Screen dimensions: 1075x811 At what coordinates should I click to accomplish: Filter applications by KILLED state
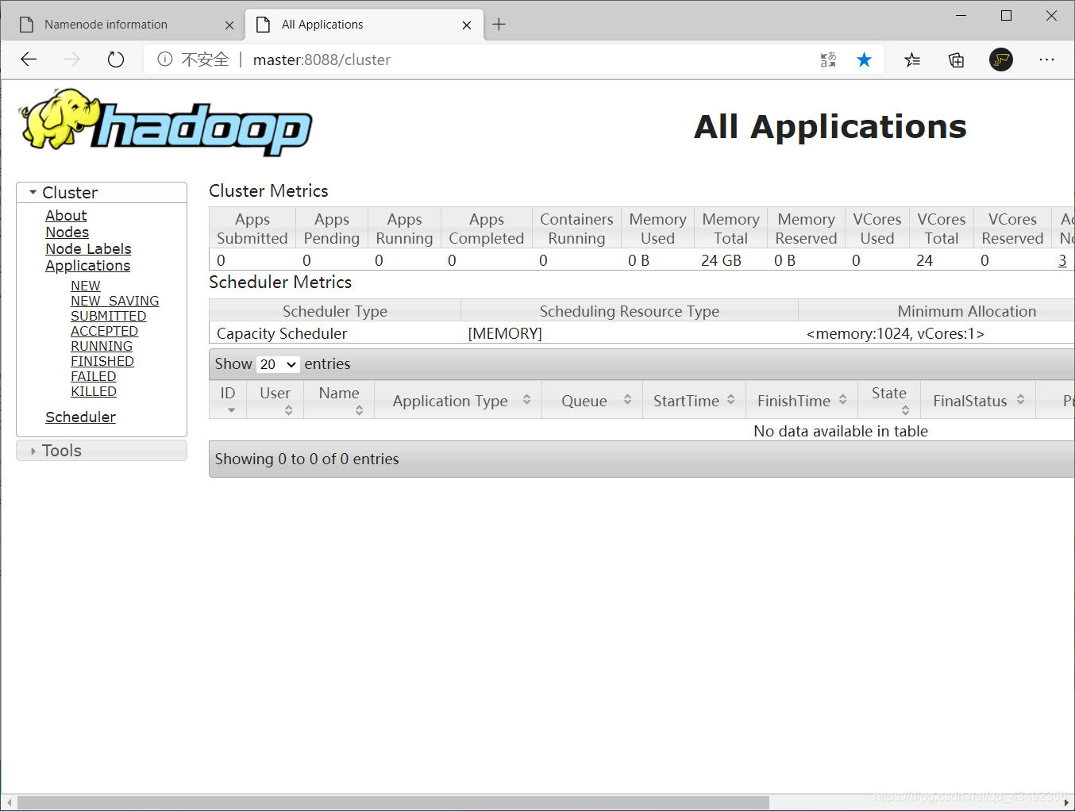coord(94,391)
